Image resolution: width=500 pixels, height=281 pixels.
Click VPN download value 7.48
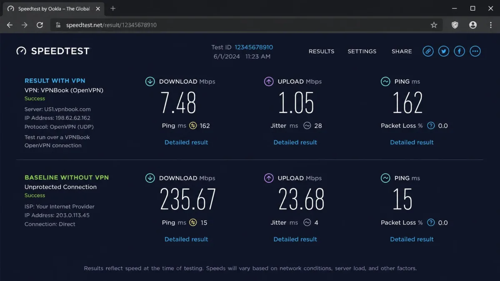pyautogui.click(x=179, y=103)
